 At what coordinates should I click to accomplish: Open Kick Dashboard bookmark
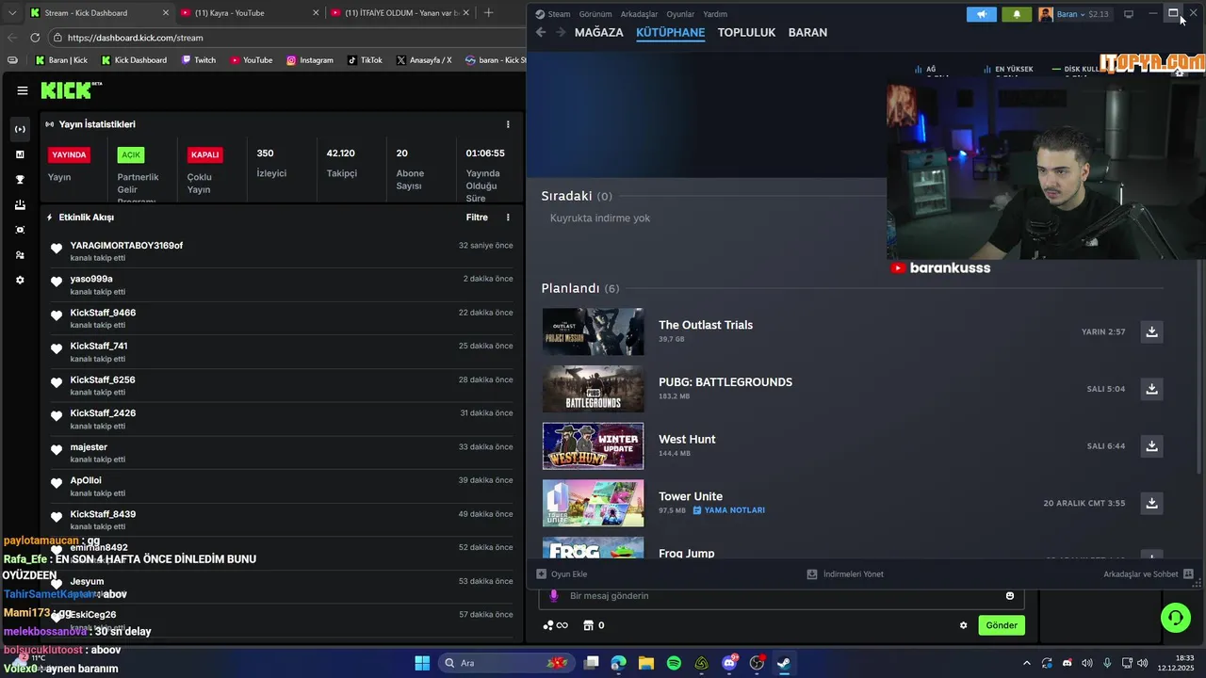(x=133, y=60)
